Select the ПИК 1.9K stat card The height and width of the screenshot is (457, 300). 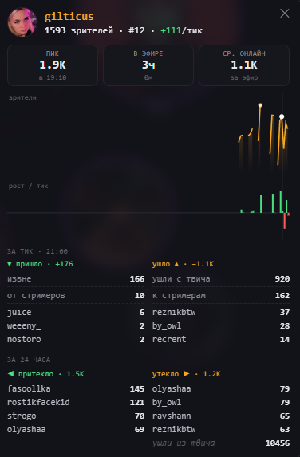tap(53, 65)
